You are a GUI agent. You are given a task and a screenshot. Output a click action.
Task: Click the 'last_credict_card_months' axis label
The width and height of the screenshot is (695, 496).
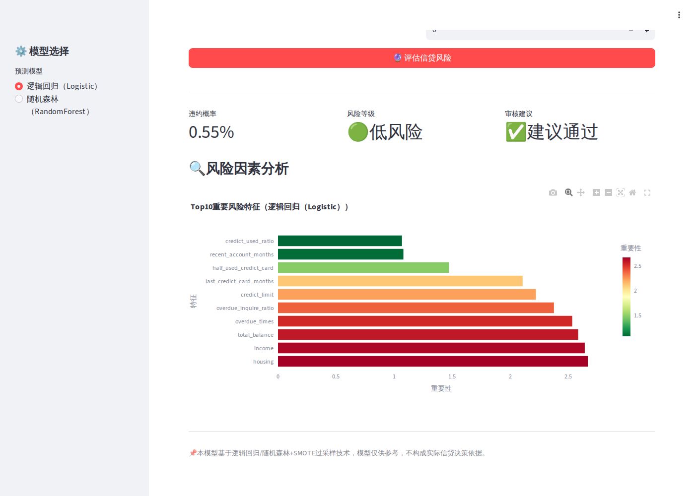[239, 281]
